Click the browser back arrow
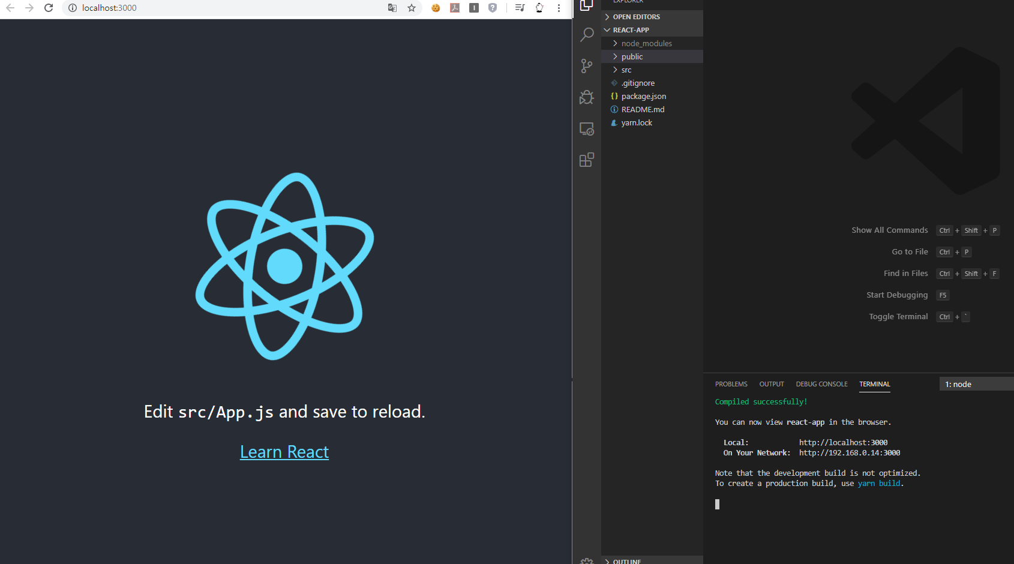Viewport: 1014px width, 564px height. [x=10, y=8]
